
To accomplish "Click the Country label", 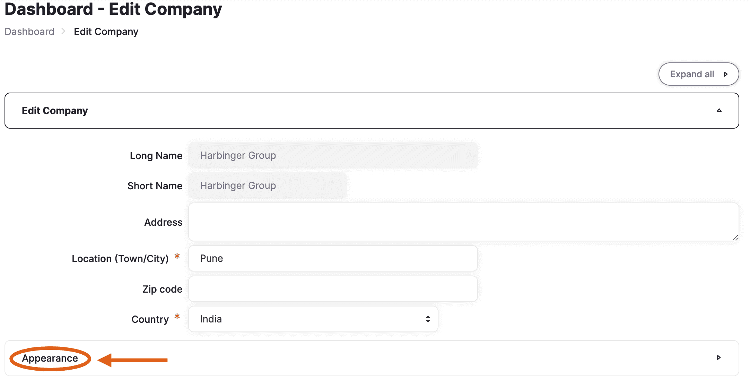I will pyautogui.click(x=150, y=319).
